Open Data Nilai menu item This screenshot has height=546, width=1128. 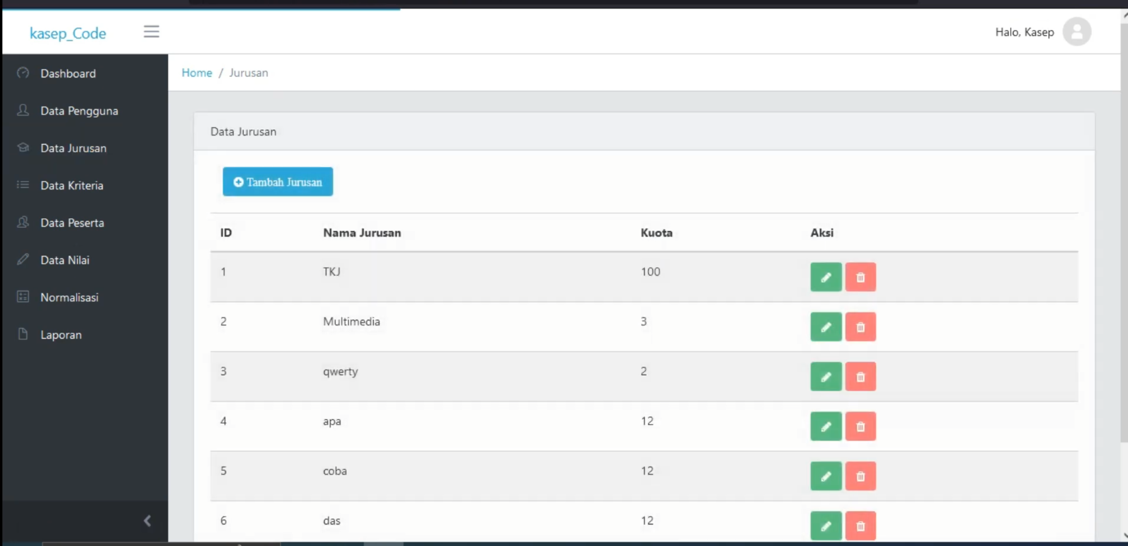(85, 260)
